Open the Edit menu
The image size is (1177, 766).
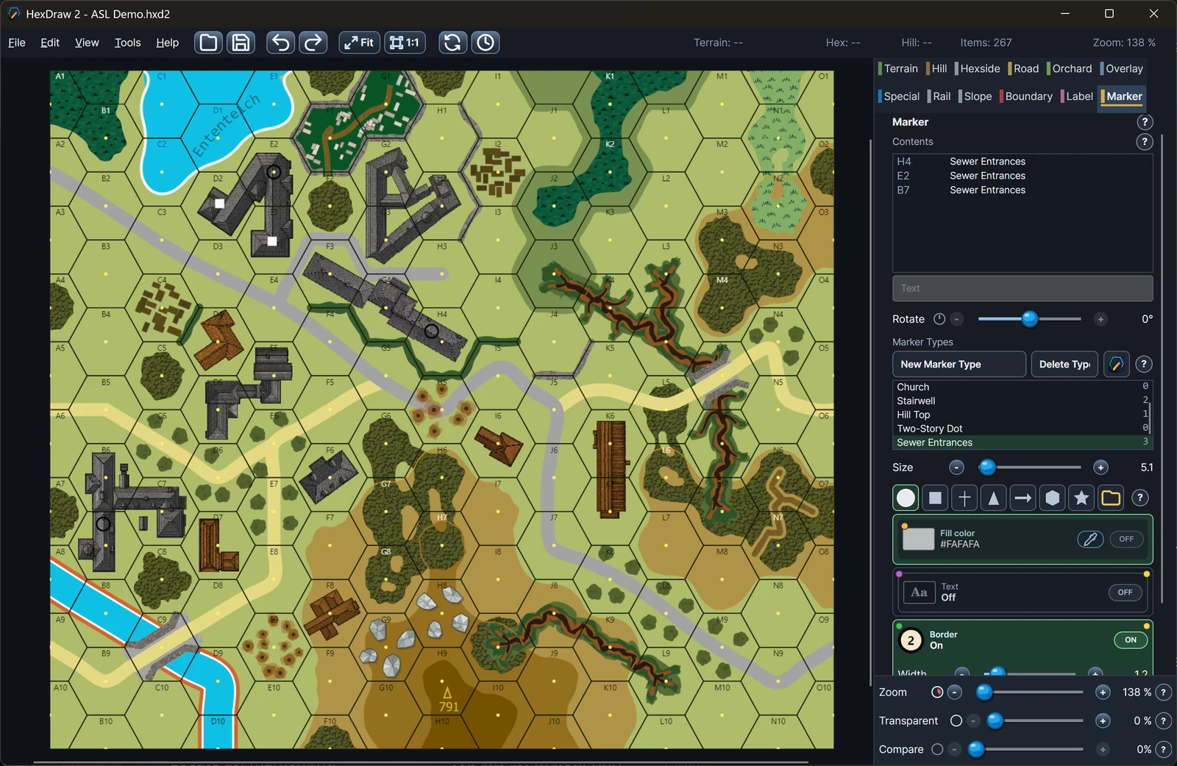coord(50,43)
